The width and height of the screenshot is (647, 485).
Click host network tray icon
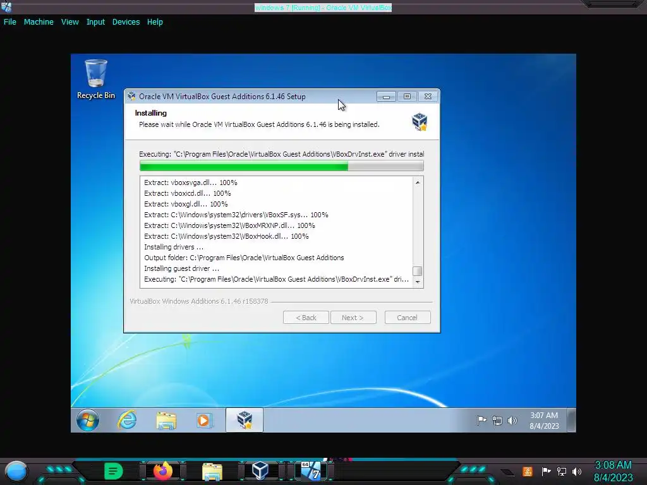pos(562,471)
